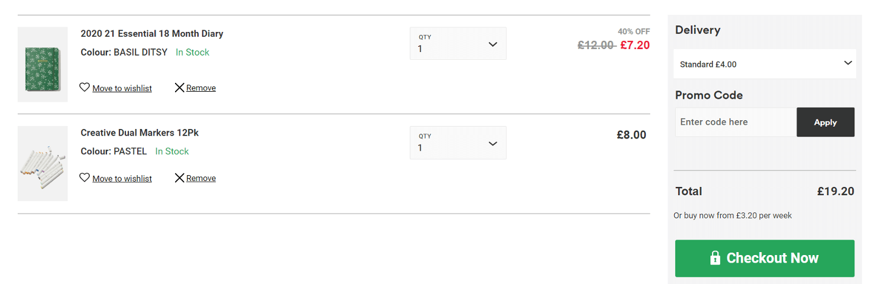This screenshot has height=284, width=887.
Task: Open QTY dropdown for 18 Month Diary
Action: 458,43
